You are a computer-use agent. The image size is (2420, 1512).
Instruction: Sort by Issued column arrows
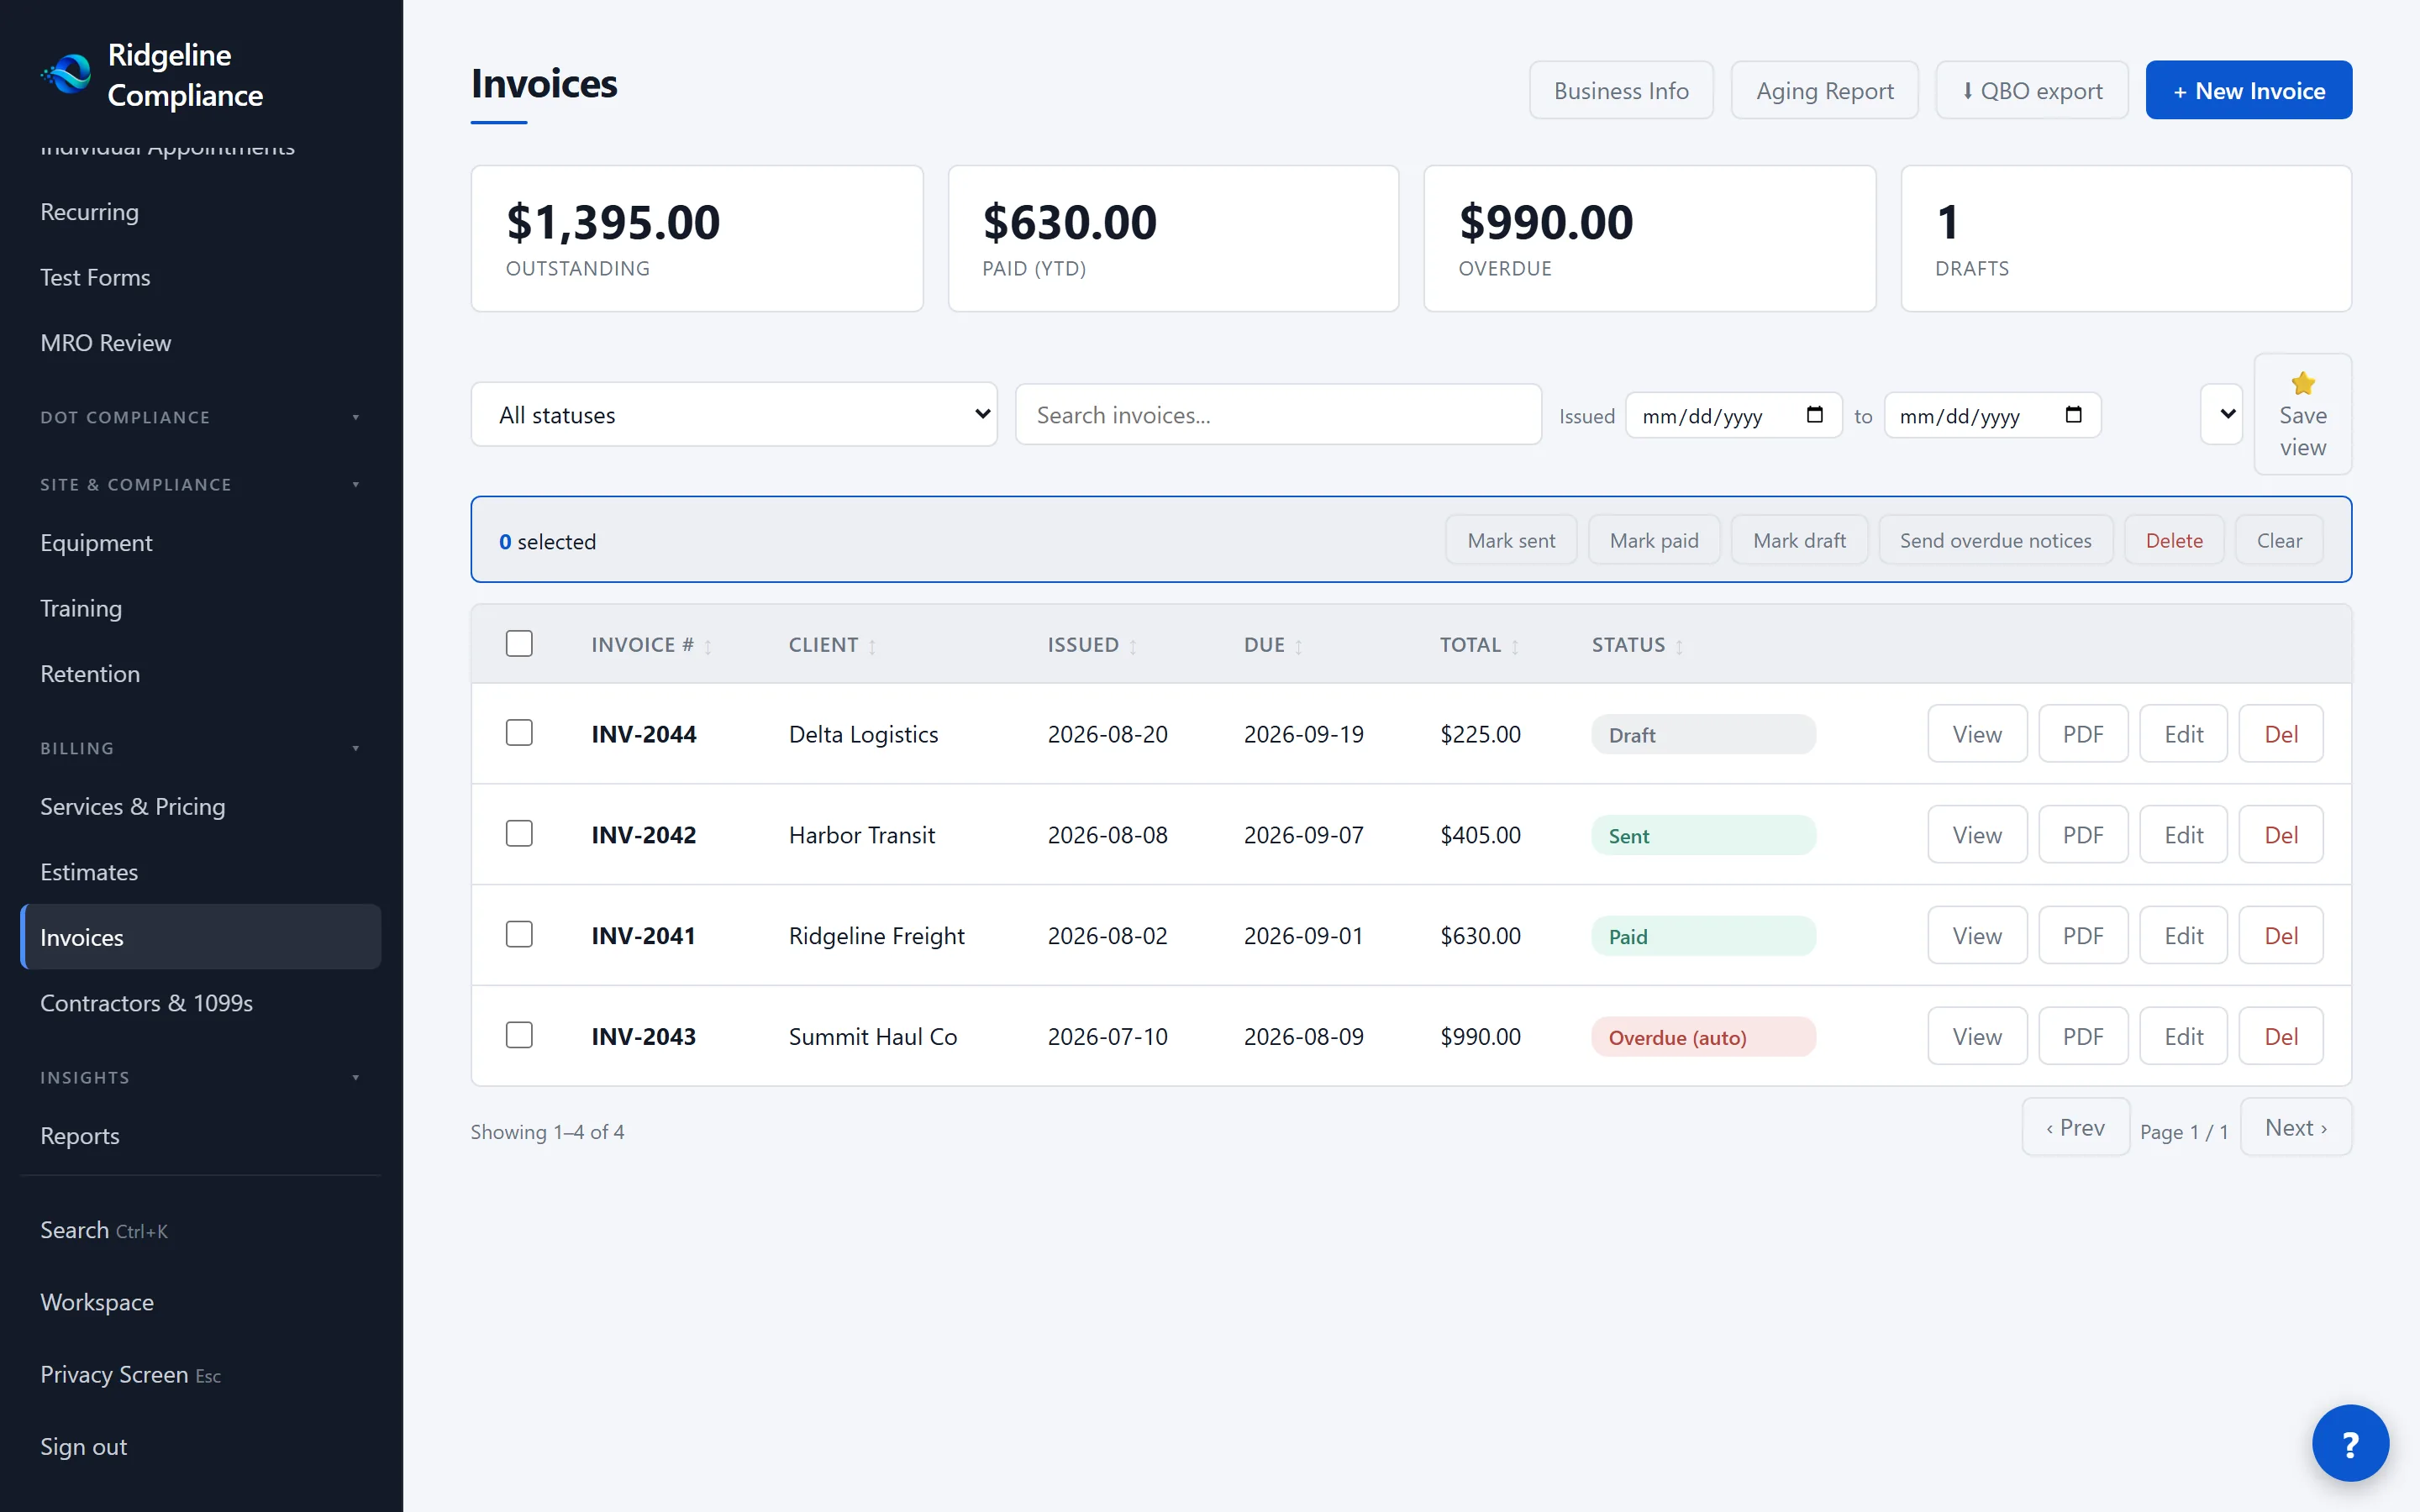point(1133,647)
